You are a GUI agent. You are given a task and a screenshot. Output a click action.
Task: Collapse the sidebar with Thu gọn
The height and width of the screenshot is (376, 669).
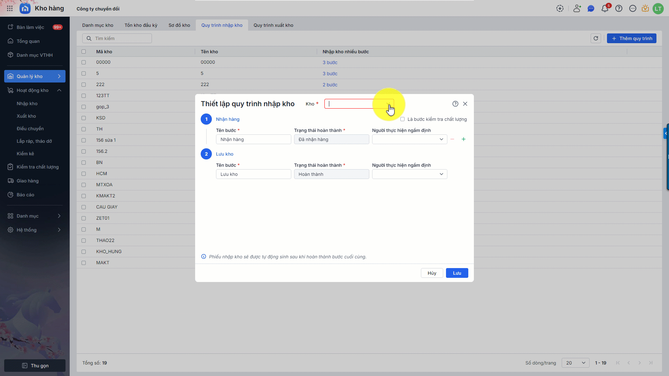(x=35, y=366)
